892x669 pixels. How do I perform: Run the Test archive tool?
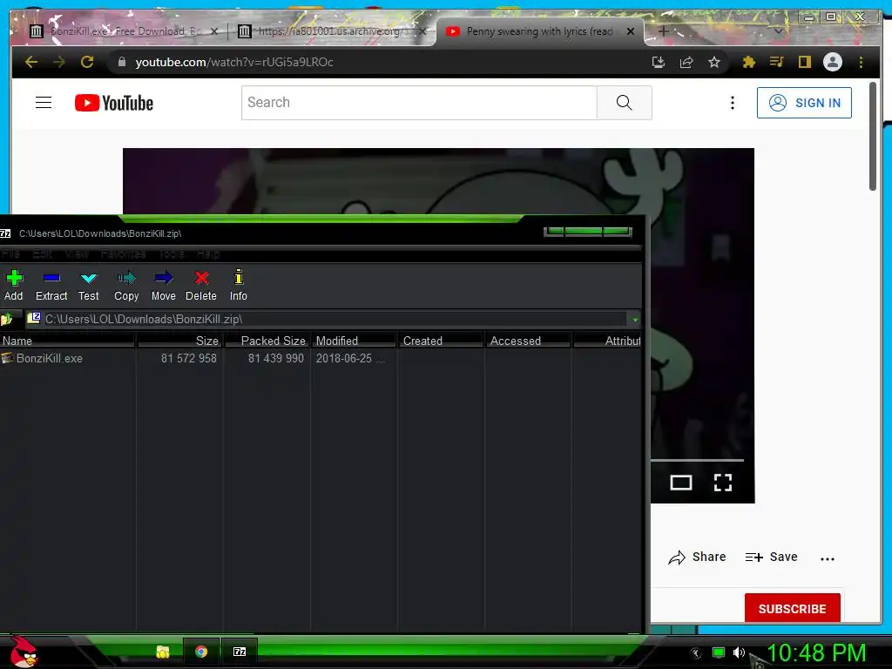tap(89, 286)
